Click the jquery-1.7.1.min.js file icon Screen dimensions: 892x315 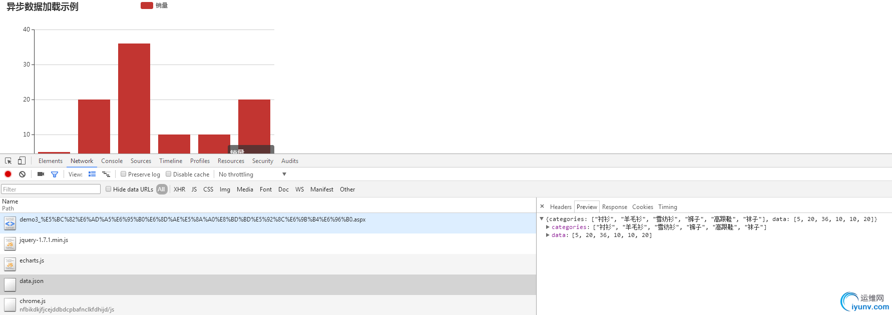point(10,244)
